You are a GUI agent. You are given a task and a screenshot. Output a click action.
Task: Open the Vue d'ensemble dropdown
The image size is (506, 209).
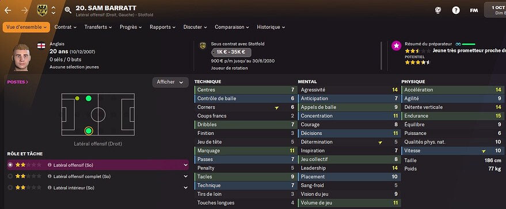tap(26, 27)
